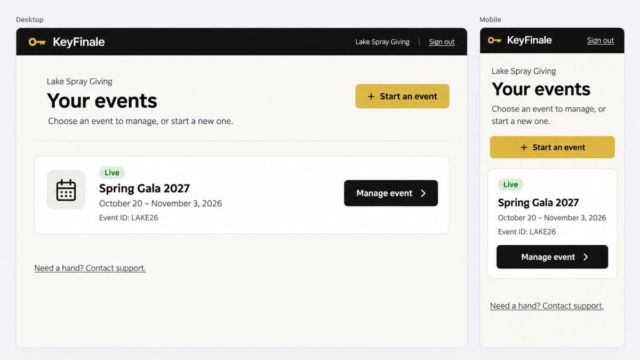The width and height of the screenshot is (640, 360).
Task: Click the plus icon on desktop Start an event
Action: click(371, 97)
